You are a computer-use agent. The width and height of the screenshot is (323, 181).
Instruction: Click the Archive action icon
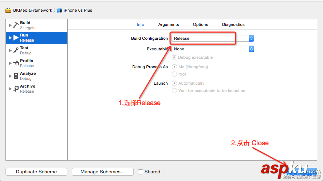coord(16,89)
